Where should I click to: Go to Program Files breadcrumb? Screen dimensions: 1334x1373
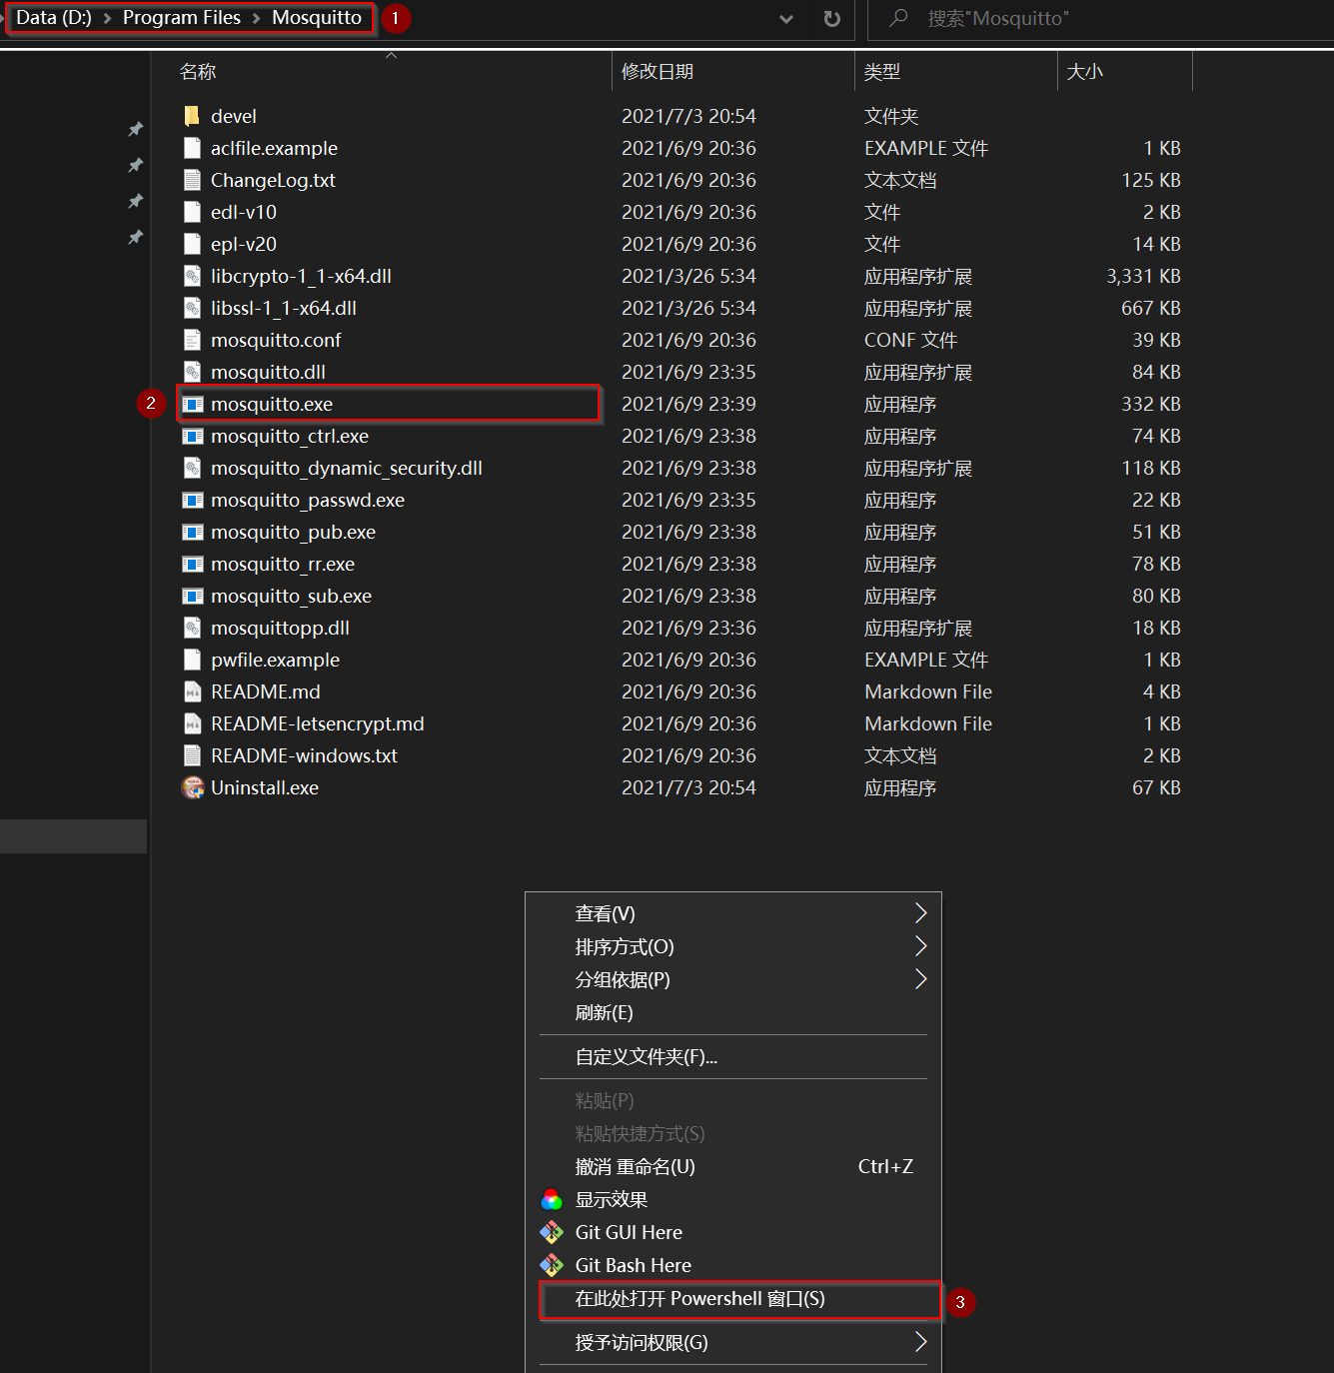(182, 18)
